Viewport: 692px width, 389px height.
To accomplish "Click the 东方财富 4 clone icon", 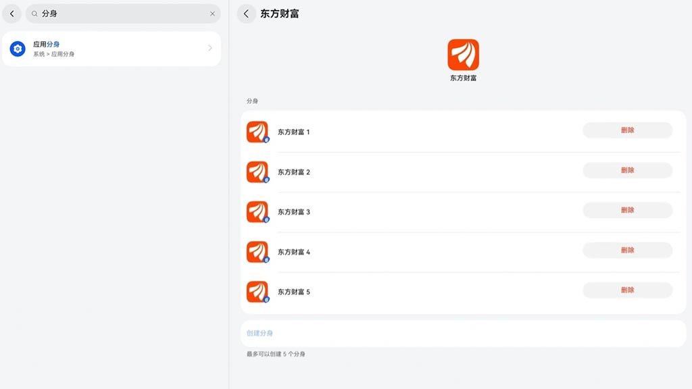I will click(257, 252).
